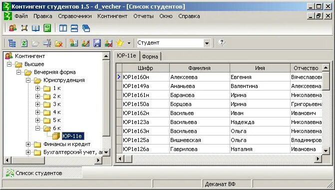The width and height of the screenshot is (335, 190).
Task: Open the arrow next to star icon
Action: coord(129,43)
